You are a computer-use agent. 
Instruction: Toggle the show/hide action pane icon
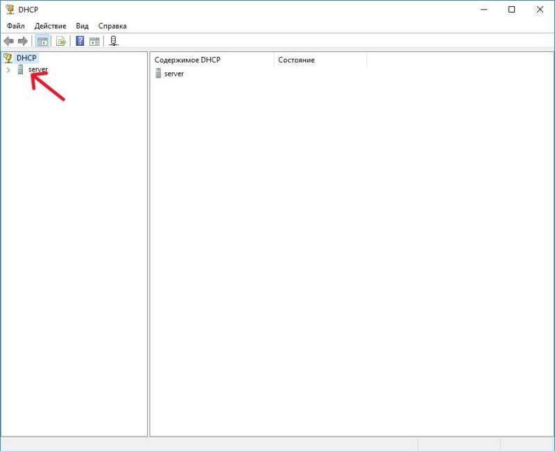94,41
